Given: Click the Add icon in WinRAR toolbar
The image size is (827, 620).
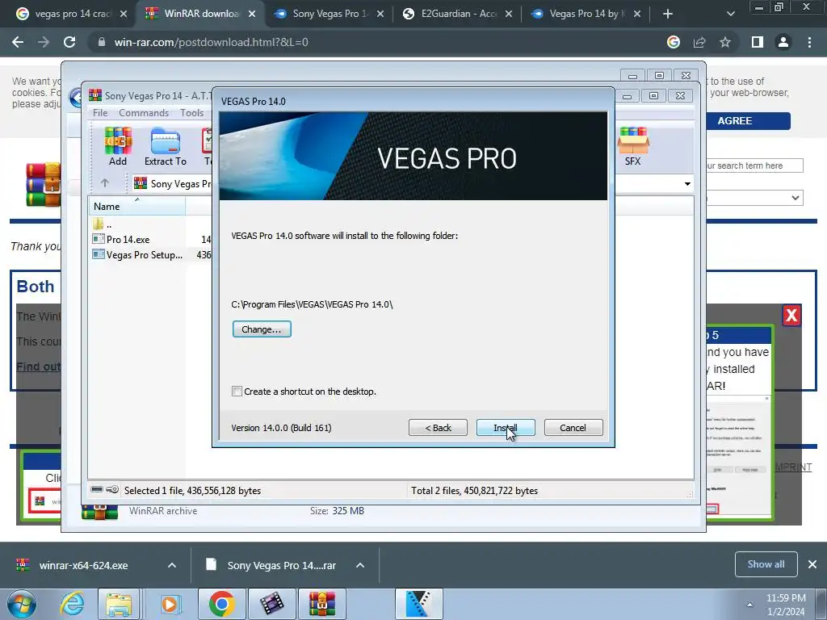Looking at the screenshot, I should (118, 147).
